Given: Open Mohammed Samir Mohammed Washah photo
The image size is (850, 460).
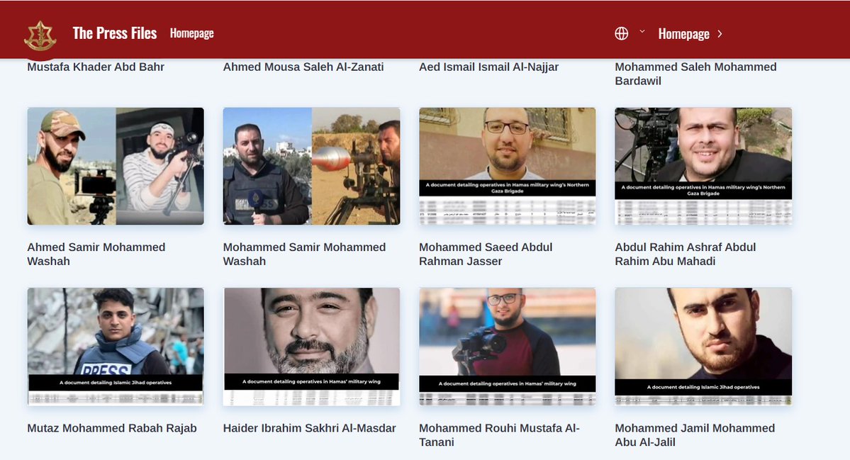Looking at the screenshot, I should click(312, 167).
